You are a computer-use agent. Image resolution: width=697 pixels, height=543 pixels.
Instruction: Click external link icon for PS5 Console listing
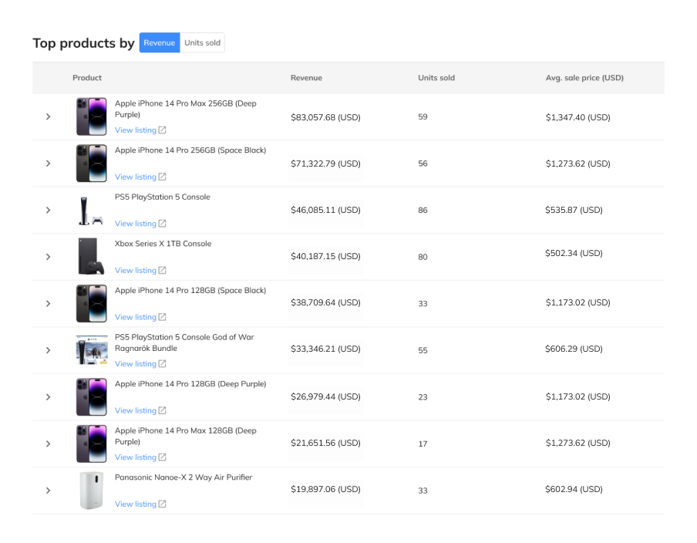point(162,223)
